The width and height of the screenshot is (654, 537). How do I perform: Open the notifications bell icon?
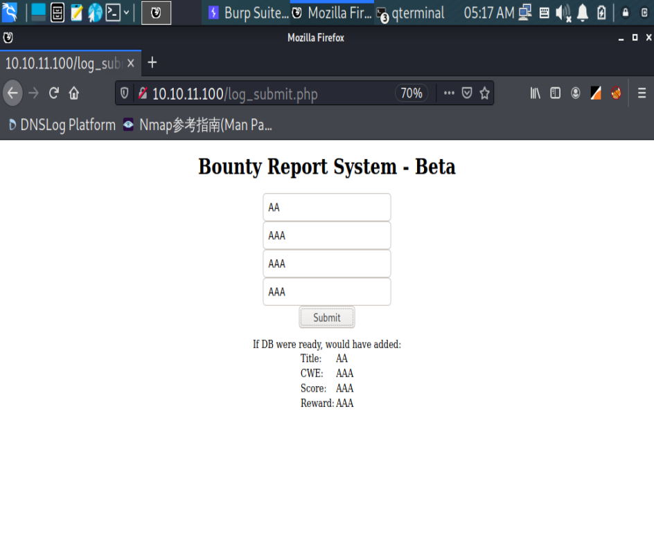582,13
